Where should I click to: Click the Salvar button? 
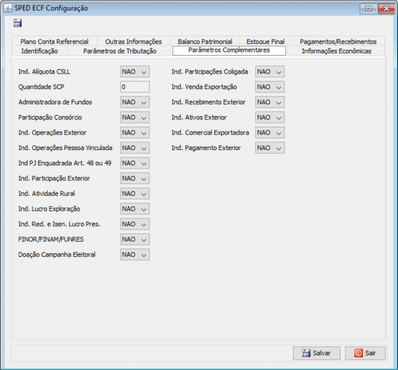(316, 353)
